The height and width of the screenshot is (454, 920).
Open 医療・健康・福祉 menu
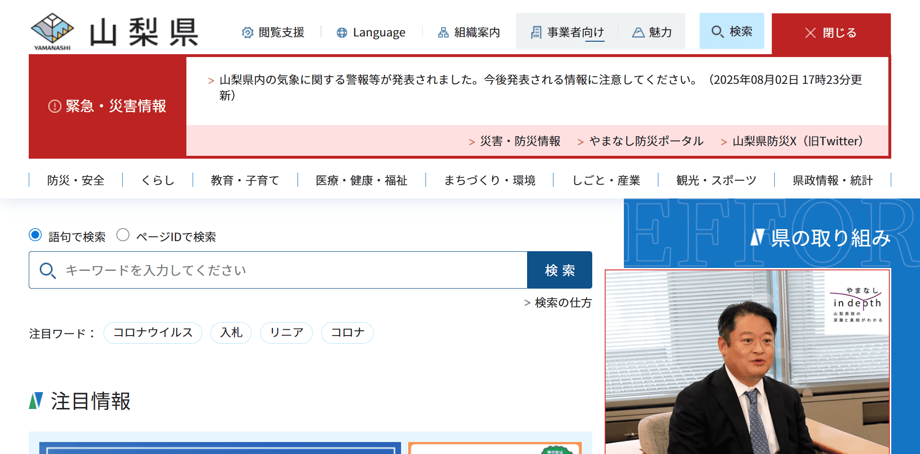coord(362,180)
